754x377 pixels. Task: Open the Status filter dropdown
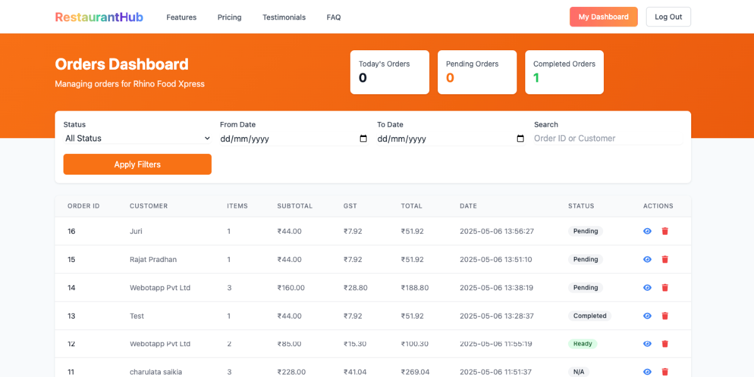pyautogui.click(x=137, y=138)
